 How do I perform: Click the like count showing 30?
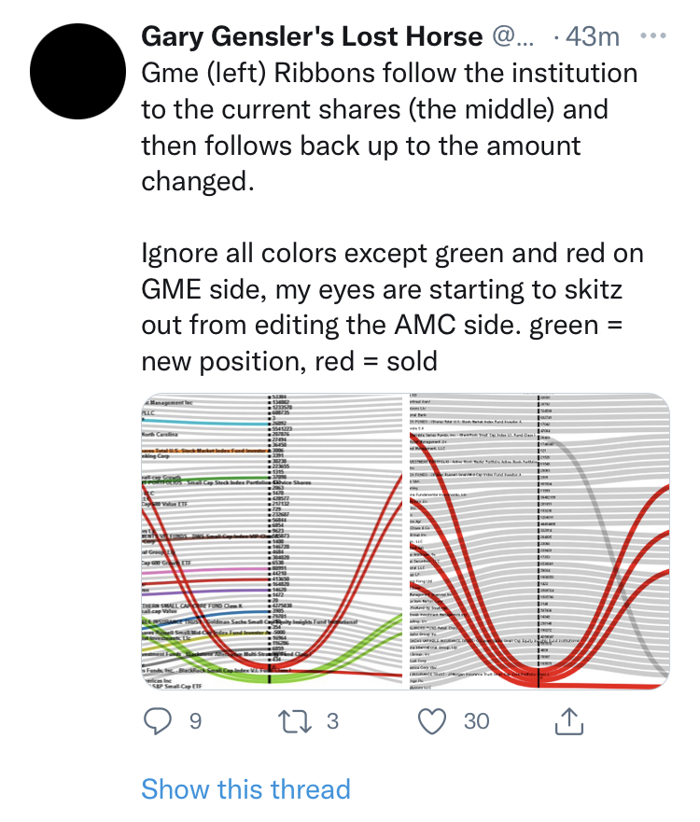pyautogui.click(x=476, y=720)
